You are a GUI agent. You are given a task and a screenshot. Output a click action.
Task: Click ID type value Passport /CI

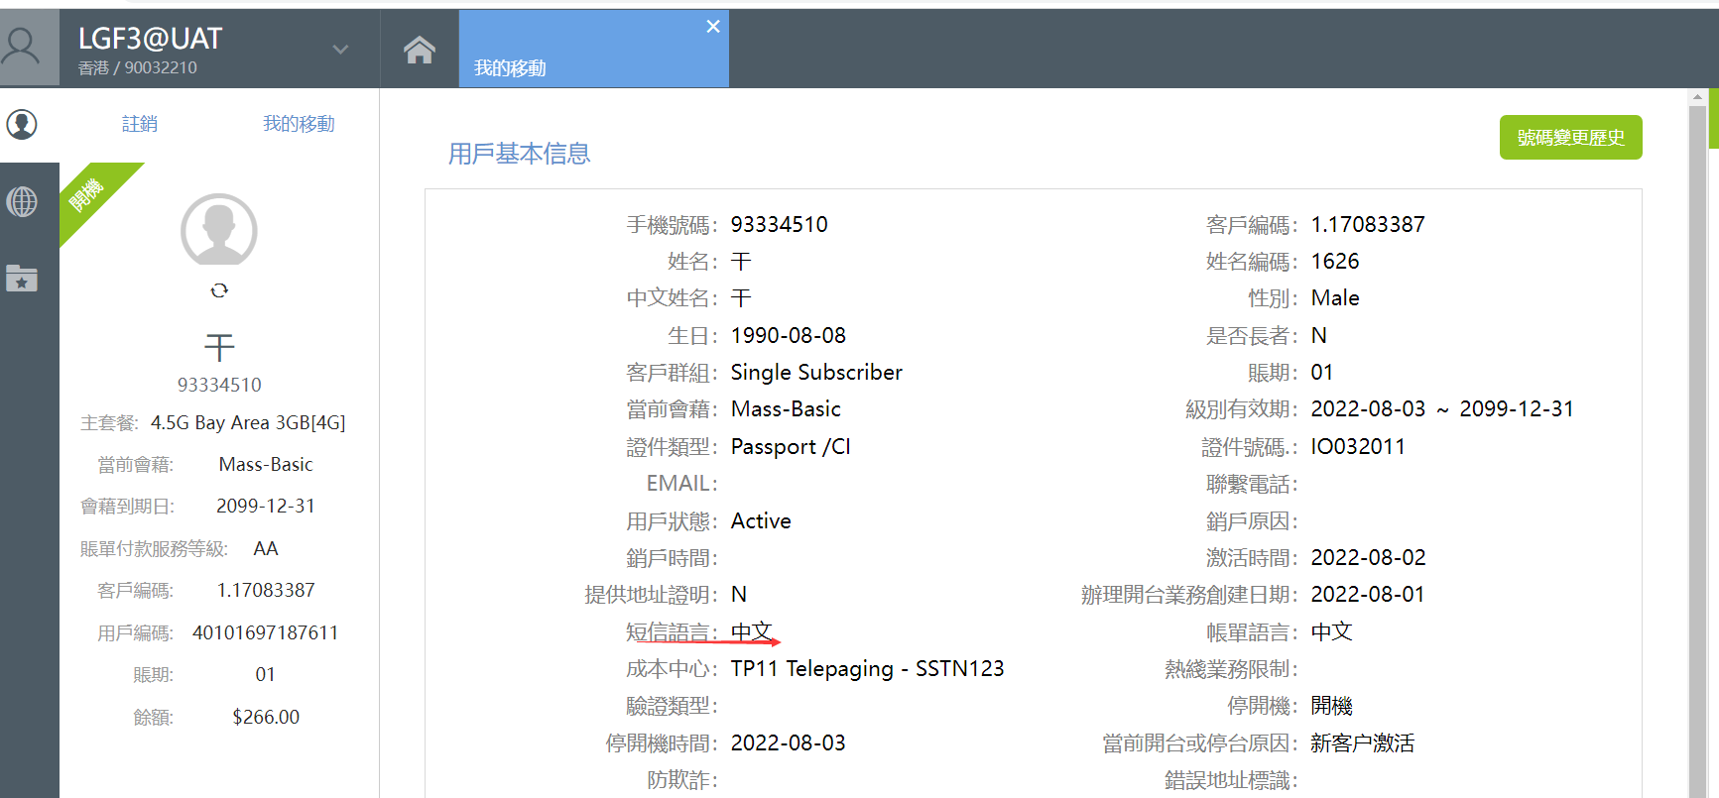(791, 447)
